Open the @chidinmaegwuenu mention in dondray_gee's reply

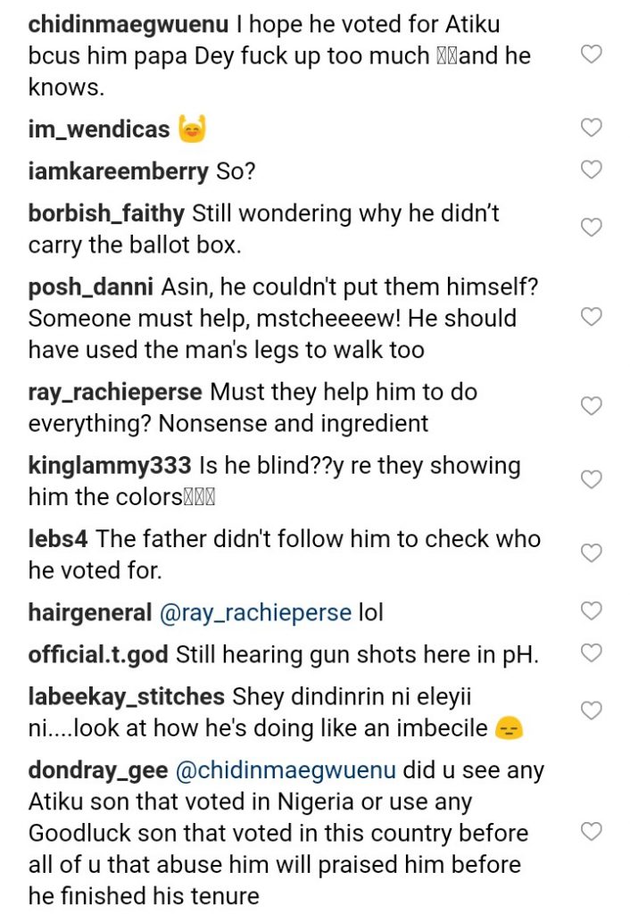[x=287, y=769]
